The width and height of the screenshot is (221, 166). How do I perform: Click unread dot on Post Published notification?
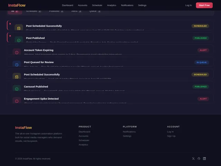(x=10, y=36)
